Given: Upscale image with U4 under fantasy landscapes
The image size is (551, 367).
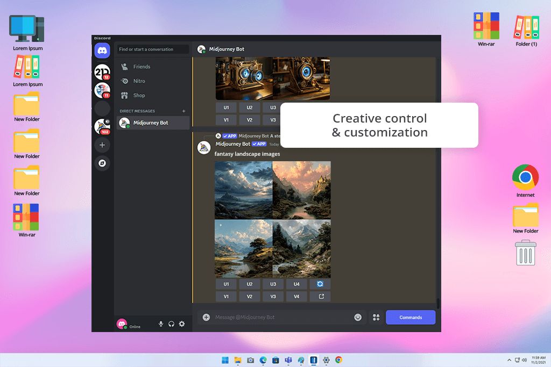Looking at the screenshot, I should click(296, 284).
